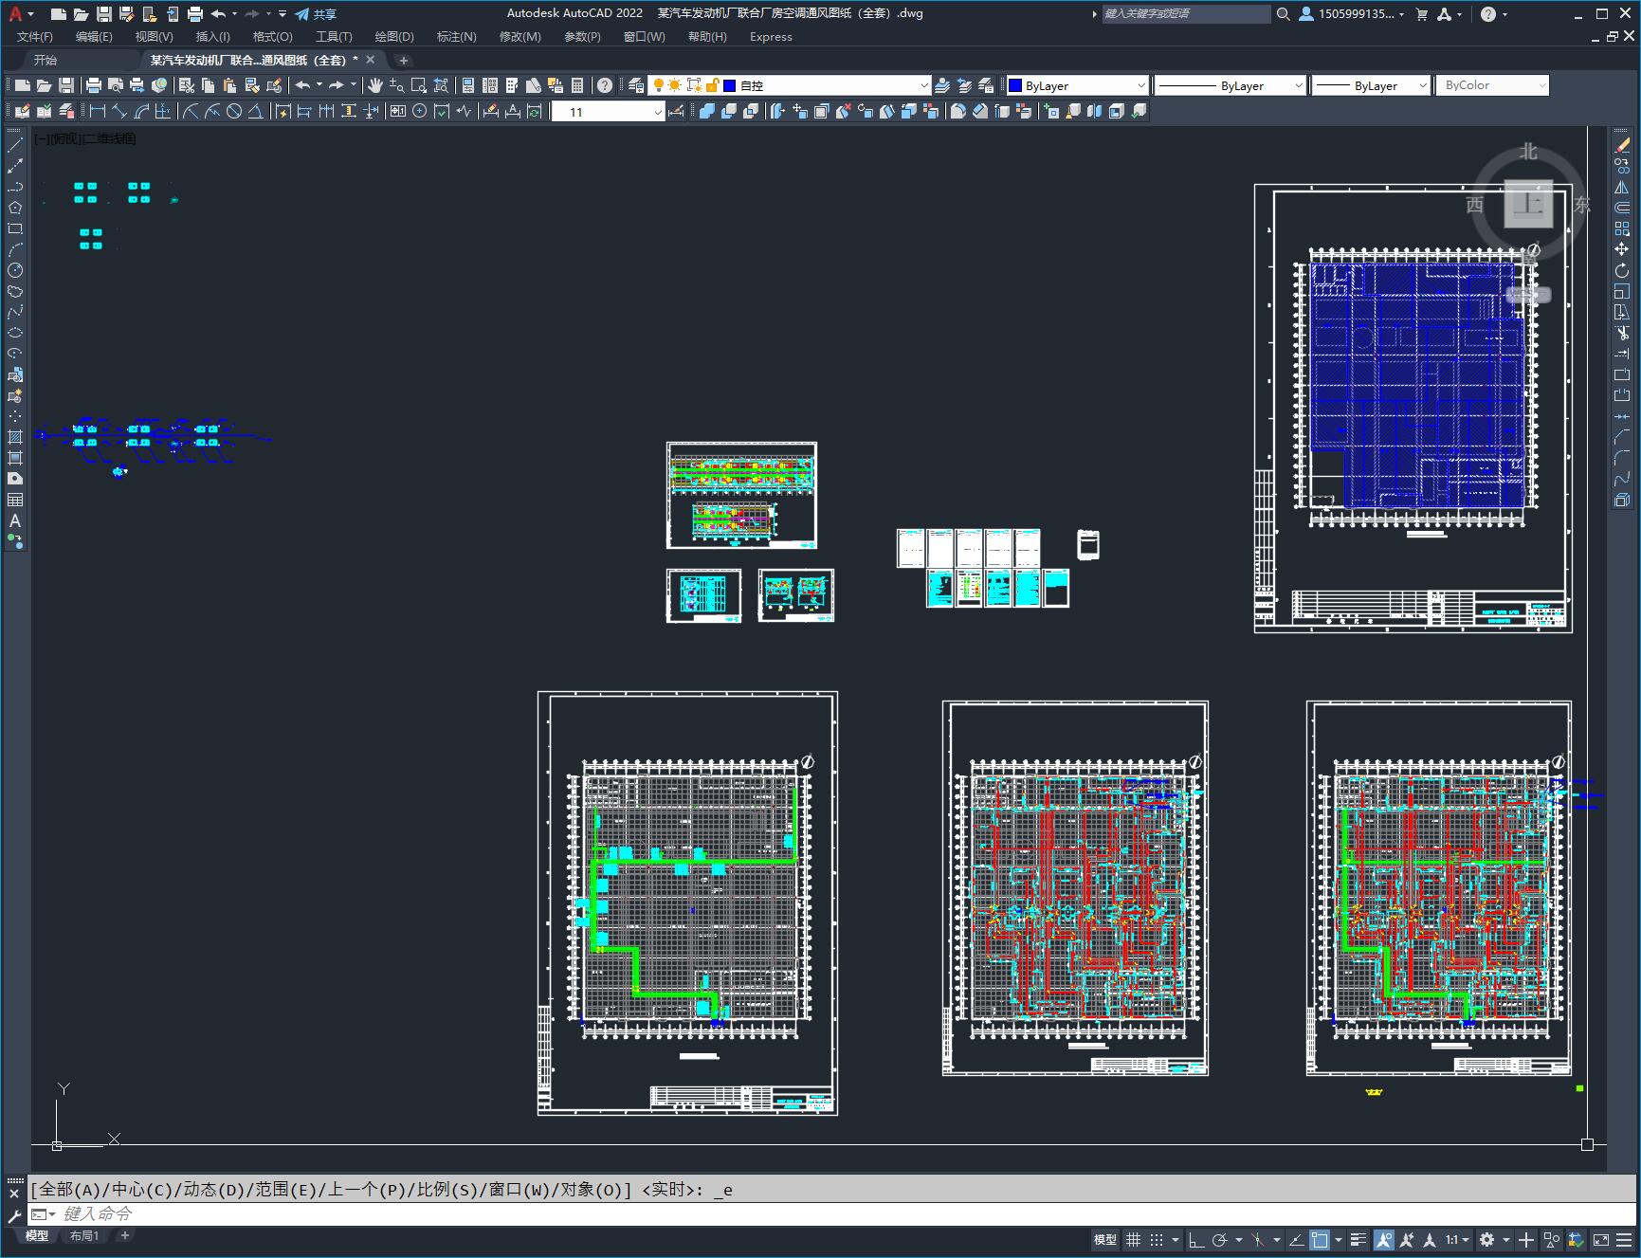Open the ByLayer linetype dropdown
1641x1258 pixels.
1230,85
